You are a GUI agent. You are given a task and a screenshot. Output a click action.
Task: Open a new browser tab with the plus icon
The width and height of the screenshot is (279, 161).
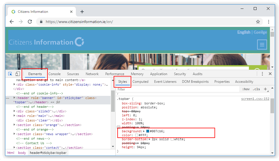point(82,12)
